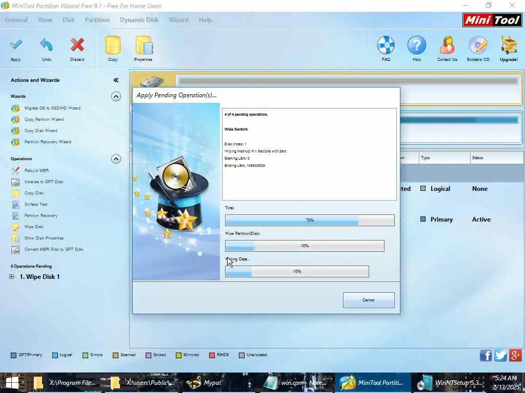Click the Total progress bar

click(310, 220)
